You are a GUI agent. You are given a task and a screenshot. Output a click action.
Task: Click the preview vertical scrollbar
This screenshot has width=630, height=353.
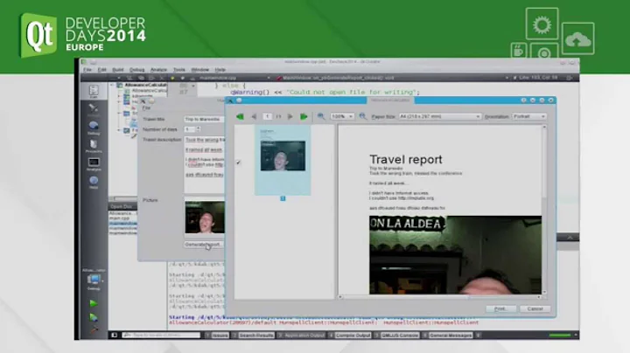[544, 210]
